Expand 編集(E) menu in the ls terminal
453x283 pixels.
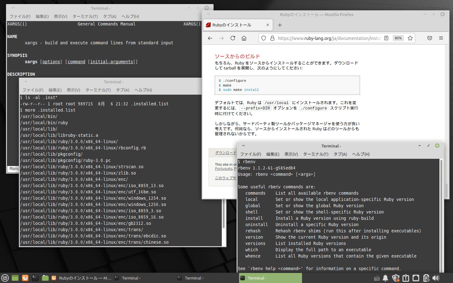click(55, 90)
